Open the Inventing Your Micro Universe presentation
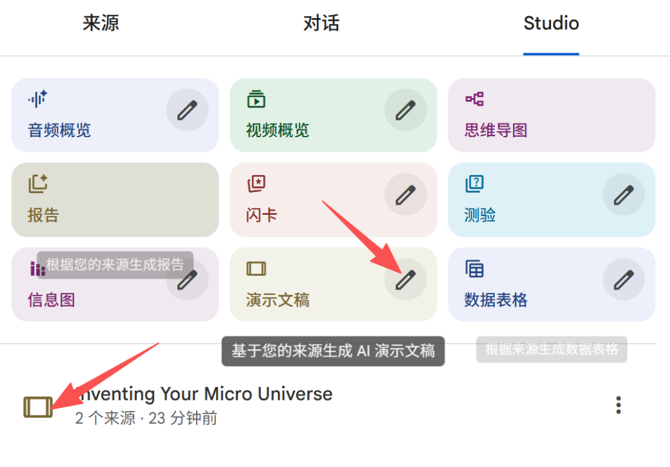Screen dimensions: 670x467 [205, 394]
